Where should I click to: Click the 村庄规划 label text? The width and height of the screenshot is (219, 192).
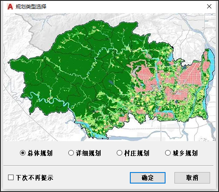pos(137,153)
